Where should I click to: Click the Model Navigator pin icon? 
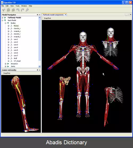38,15
